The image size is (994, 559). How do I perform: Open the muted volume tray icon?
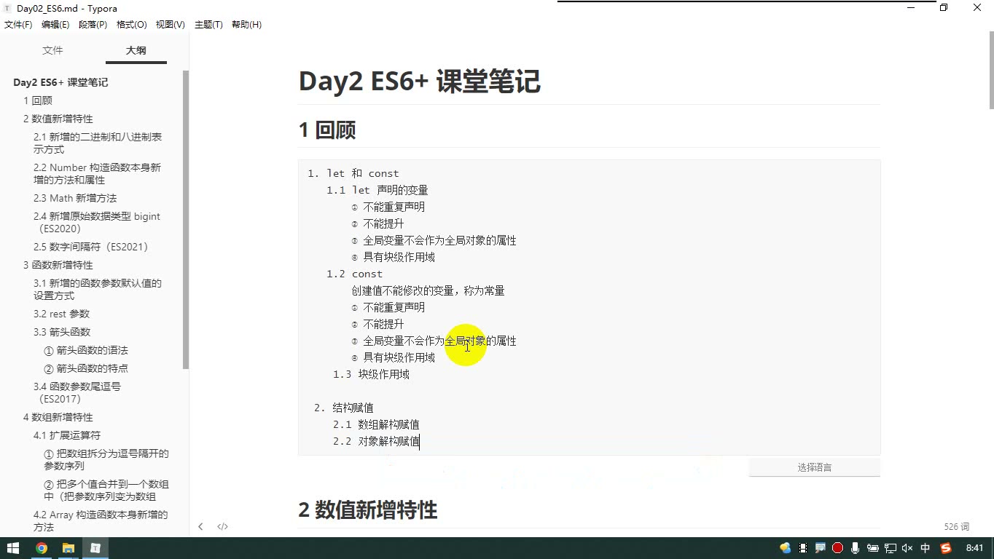tap(907, 548)
